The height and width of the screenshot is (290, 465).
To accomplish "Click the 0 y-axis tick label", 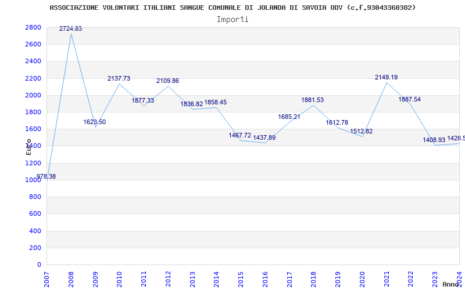I will point(39,264).
